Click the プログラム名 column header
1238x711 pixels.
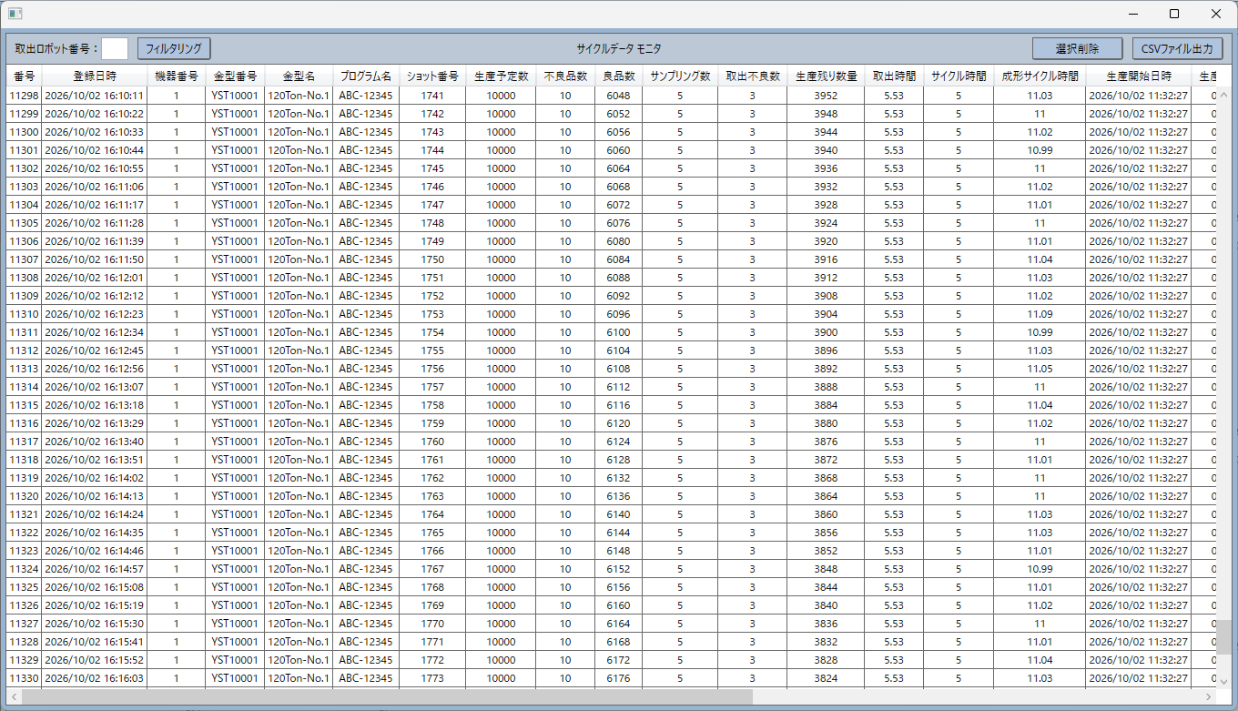366,76
